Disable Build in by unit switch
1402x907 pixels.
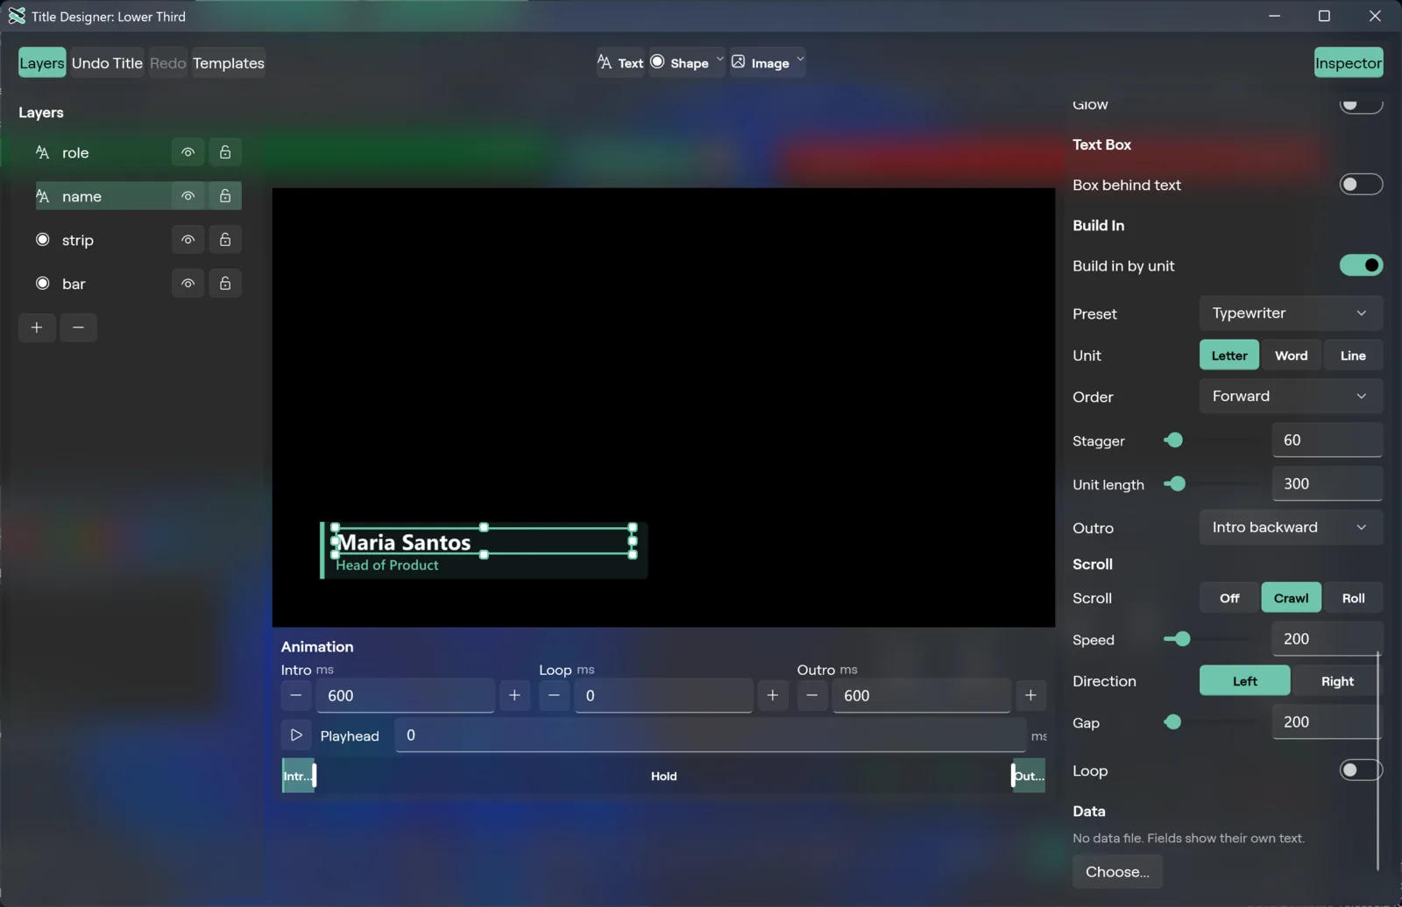[1361, 265]
